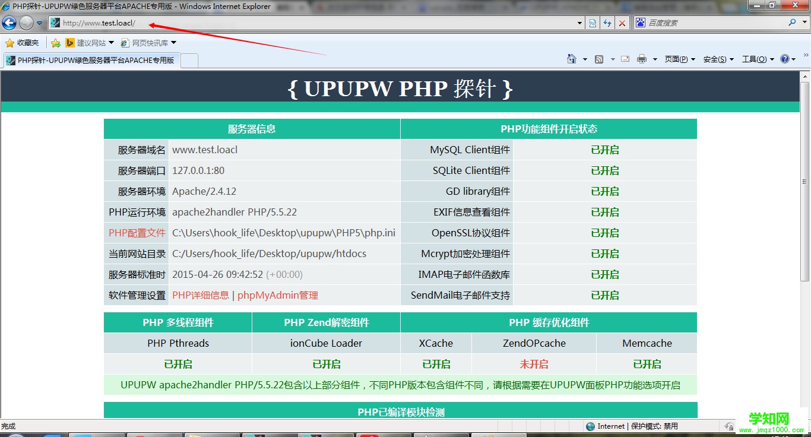Click the htdocs directory path text
The width and height of the screenshot is (811, 437).
pos(270,254)
